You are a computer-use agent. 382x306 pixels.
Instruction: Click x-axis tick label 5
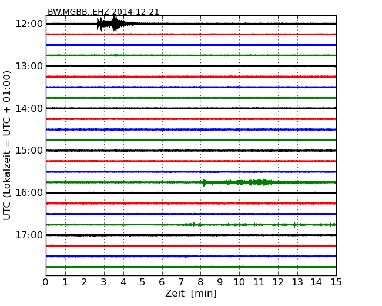(x=143, y=282)
